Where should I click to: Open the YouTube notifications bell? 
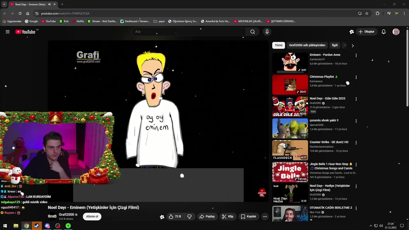point(384,32)
